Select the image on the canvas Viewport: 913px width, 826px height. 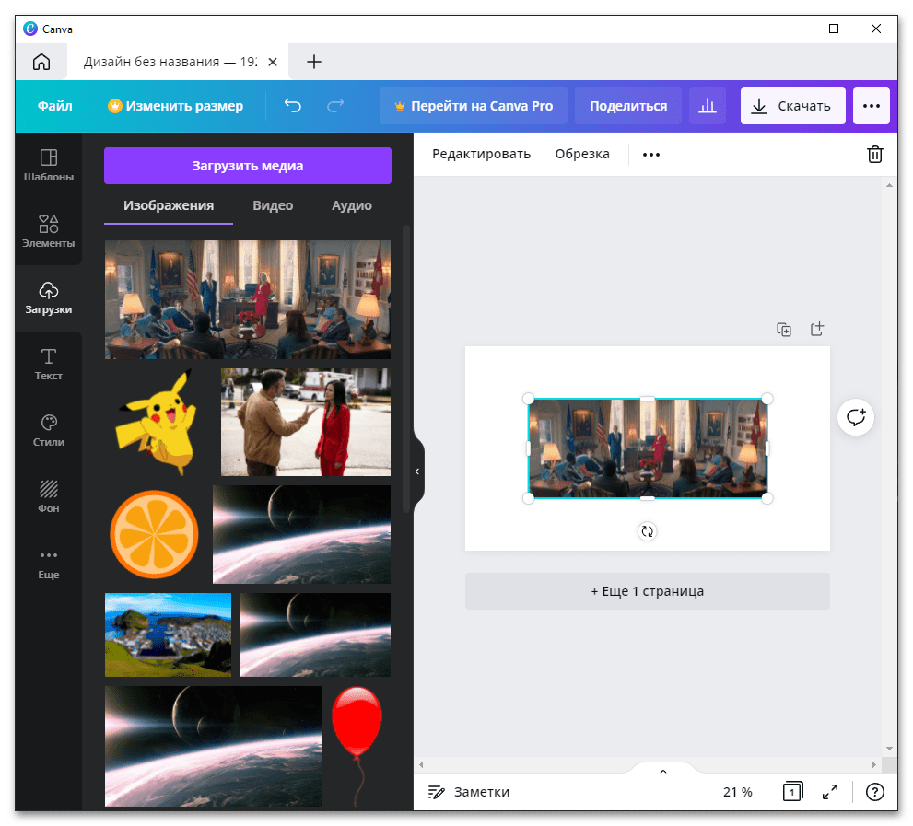pos(648,448)
